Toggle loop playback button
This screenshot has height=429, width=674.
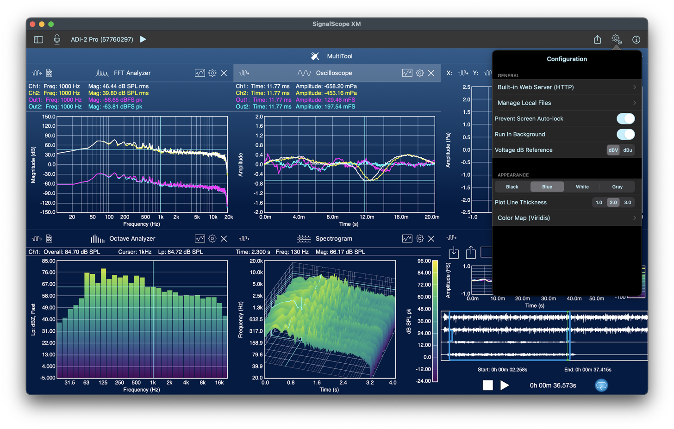pyautogui.click(x=601, y=385)
